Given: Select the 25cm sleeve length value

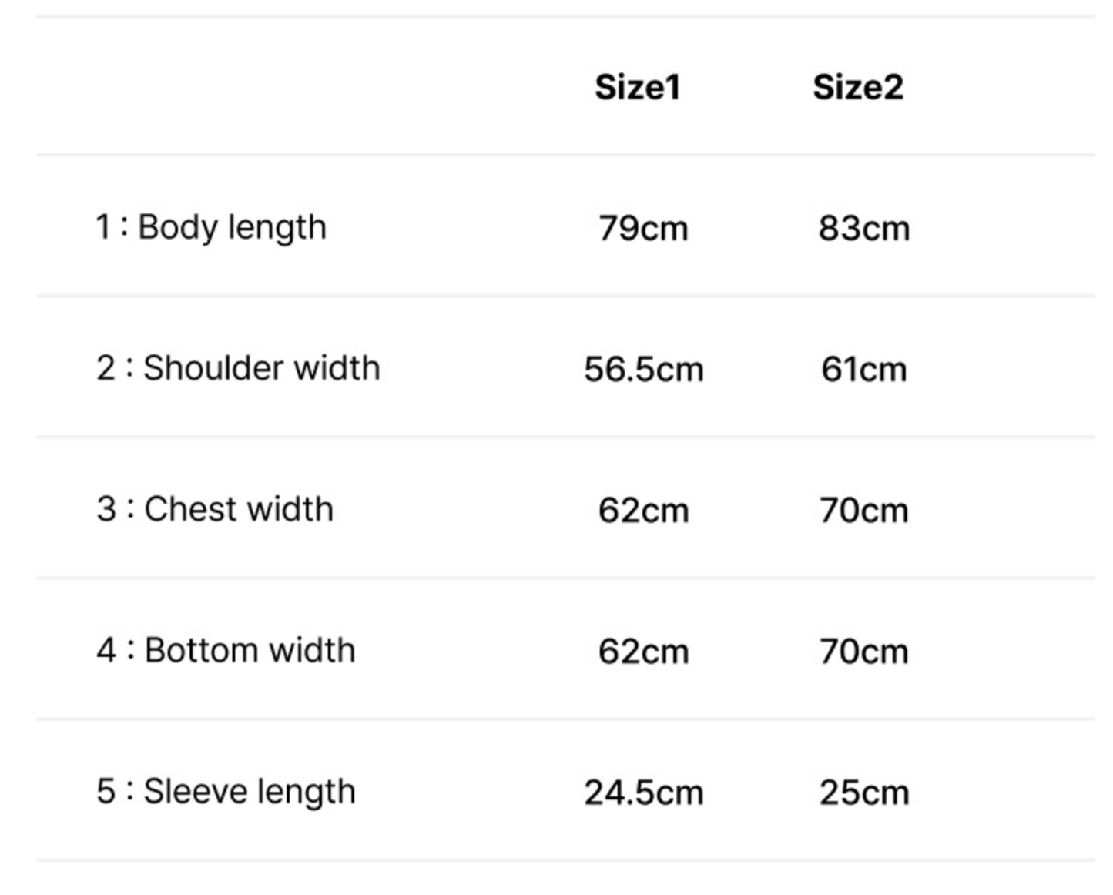Looking at the screenshot, I should (x=863, y=793).
